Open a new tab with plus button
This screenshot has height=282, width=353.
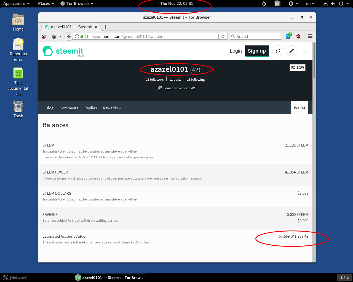pos(105,27)
